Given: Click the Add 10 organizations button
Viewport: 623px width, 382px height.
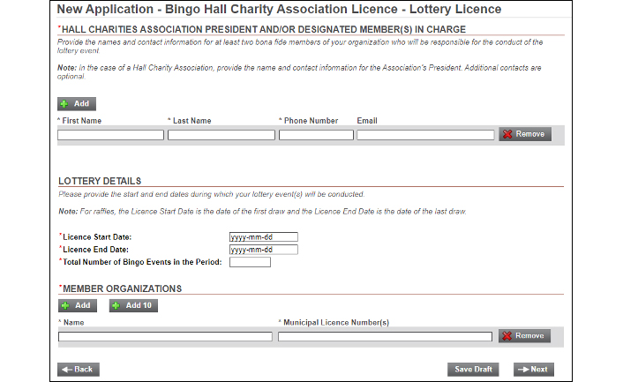Looking at the screenshot, I should point(133,306).
